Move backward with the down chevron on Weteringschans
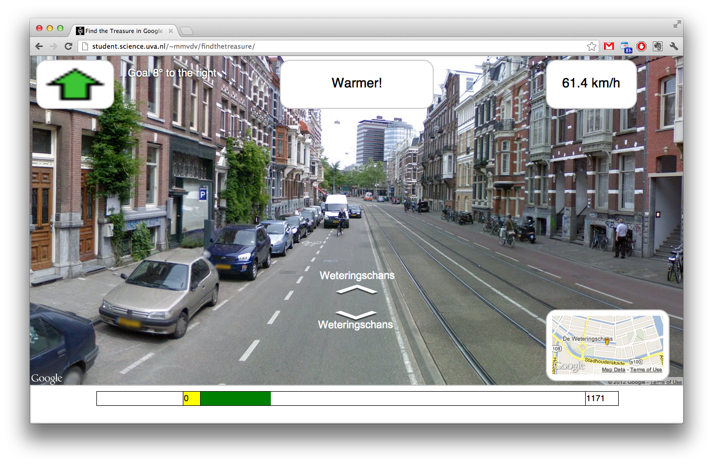Screen dimensions: 713x465 356,315
